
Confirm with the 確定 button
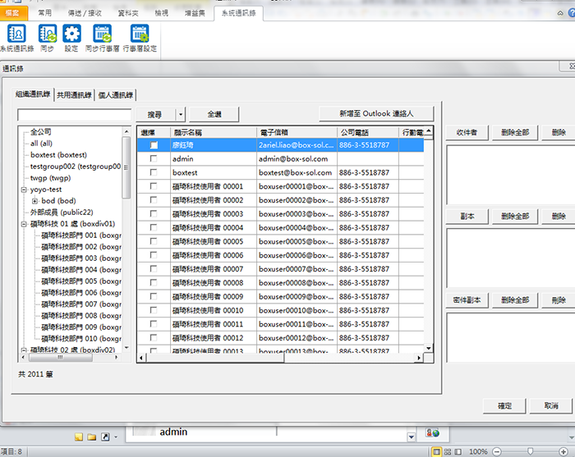pos(504,406)
